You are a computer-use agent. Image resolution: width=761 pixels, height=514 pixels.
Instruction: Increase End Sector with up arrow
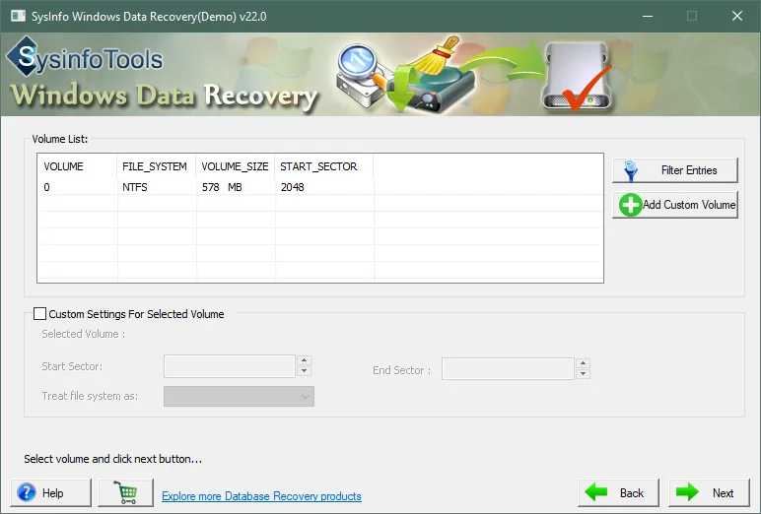(x=583, y=363)
